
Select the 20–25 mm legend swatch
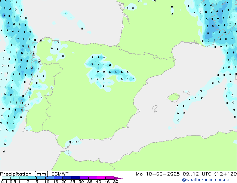[x=67, y=178]
